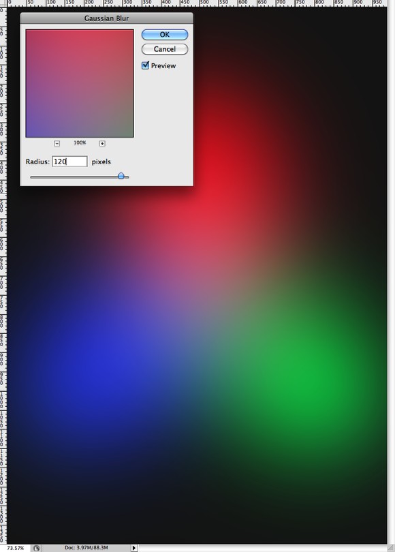Viewport: 395px width, 552px height.
Task: Open the status bar info arrow menu
Action: (134, 548)
